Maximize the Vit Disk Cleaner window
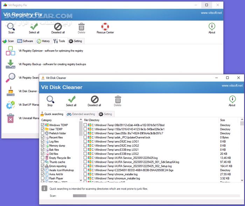Viewport: 245px width, 206px height. pyautogui.click(x=227, y=78)
